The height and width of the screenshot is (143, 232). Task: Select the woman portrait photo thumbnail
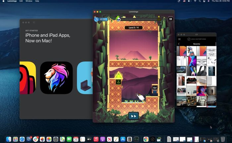(x=202, y=91)
